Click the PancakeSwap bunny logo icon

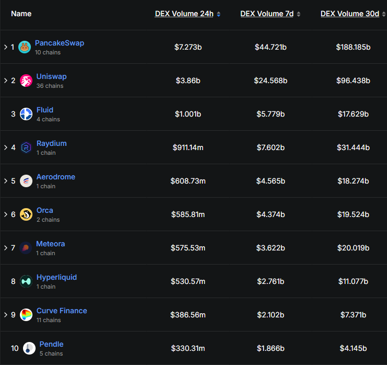tap(25, 47)
